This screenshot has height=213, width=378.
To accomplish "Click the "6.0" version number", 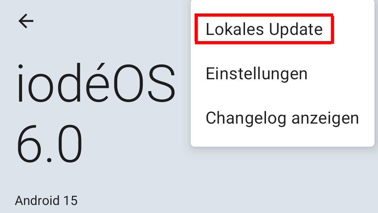I will coord(50,144).
